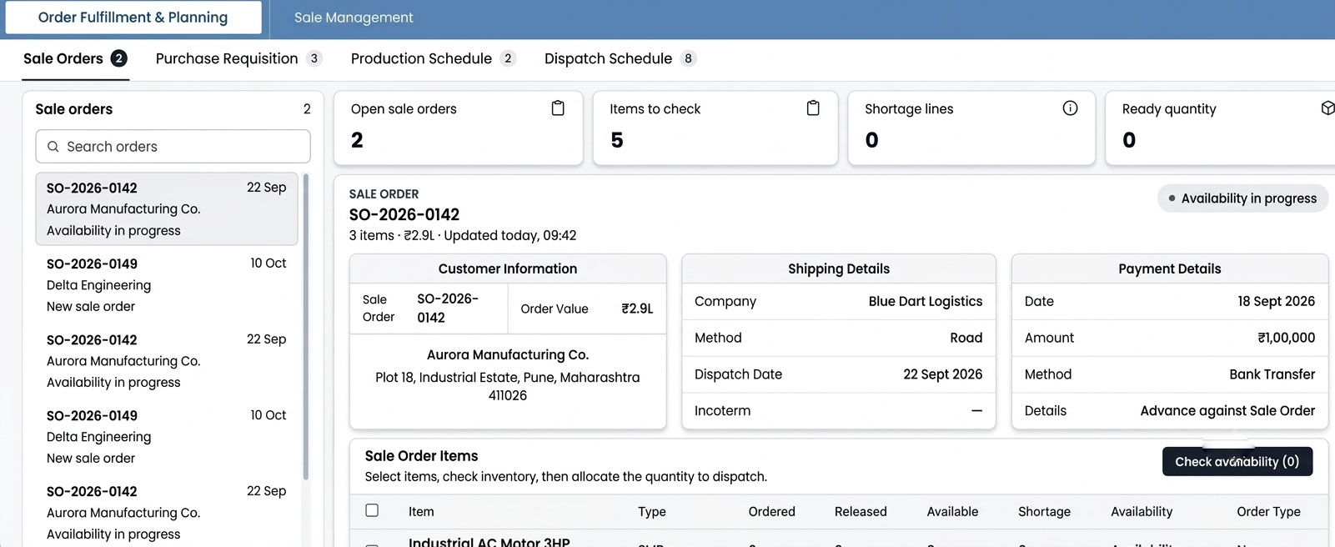Select the highlighted SO-2026-0142 order
The image size is (1335, 547).
tap(167, 209)
